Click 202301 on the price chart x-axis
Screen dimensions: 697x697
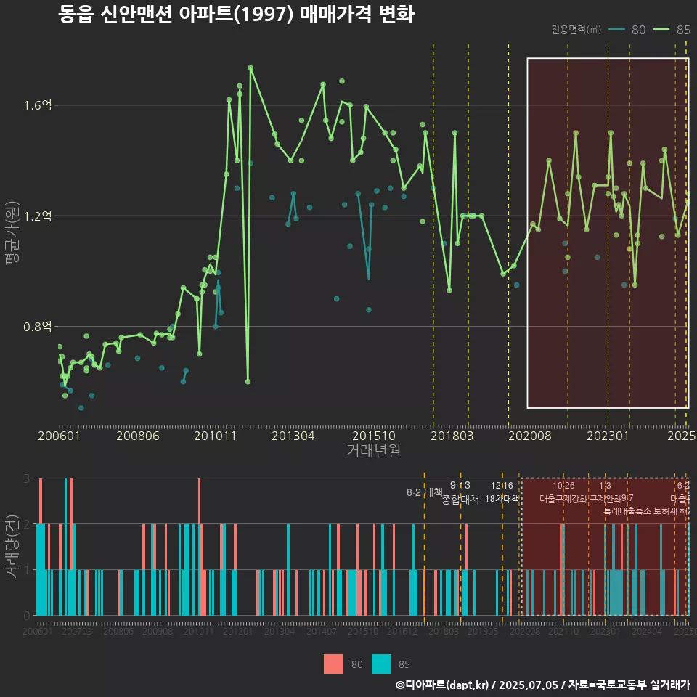(608, 436)
